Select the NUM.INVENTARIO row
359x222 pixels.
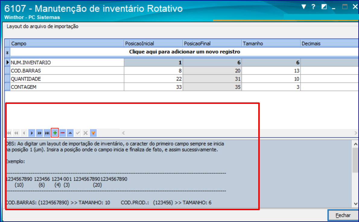coord(182,63)
